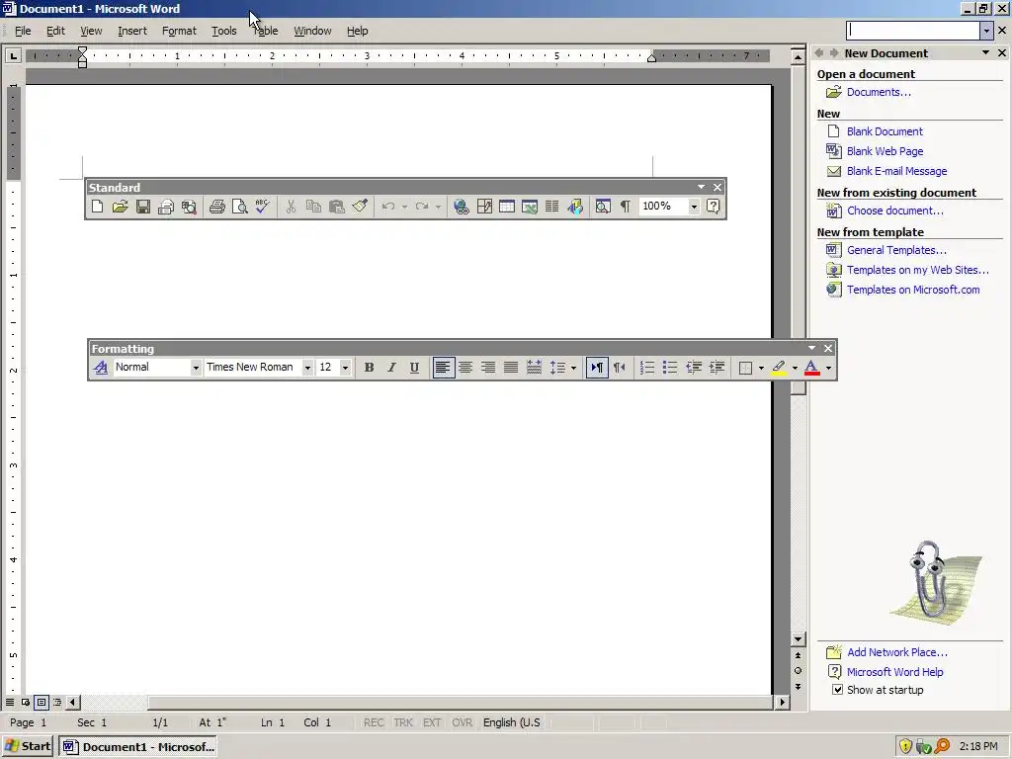Click the Increase Indent icon

[717, 368]
